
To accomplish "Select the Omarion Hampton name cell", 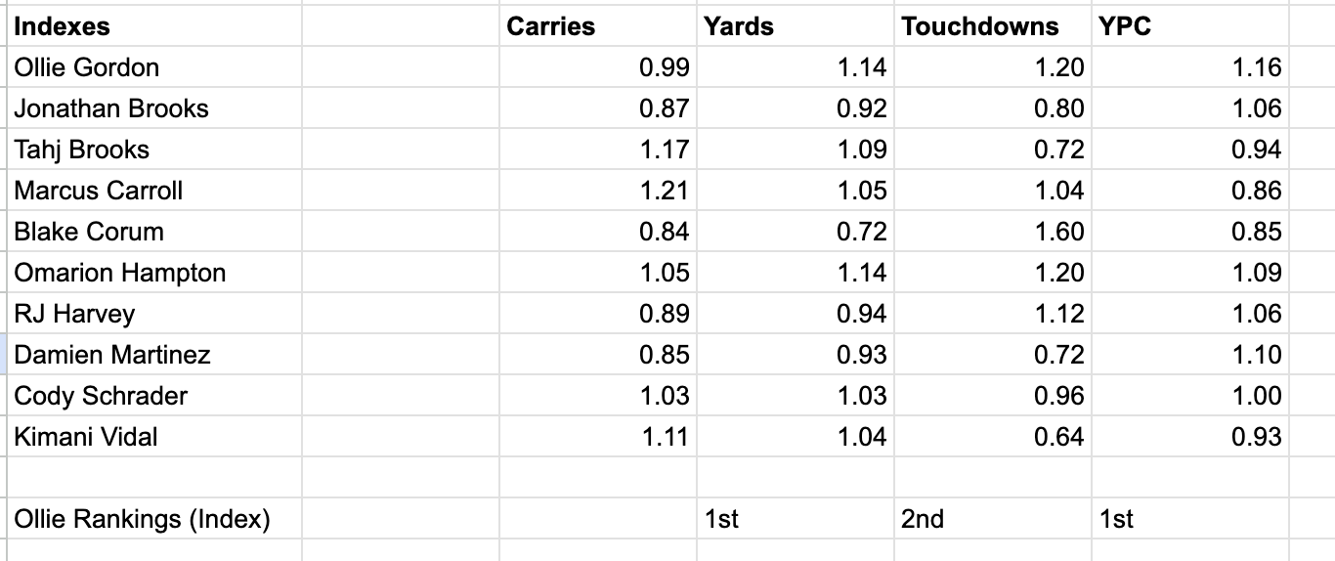I will coord(120,273).
